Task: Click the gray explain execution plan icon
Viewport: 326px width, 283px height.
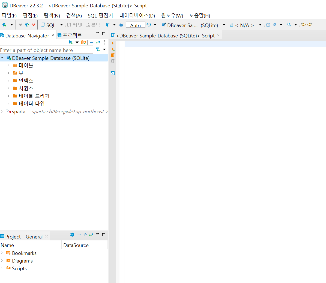Action: pyautogui.click(x=112, y=61)
